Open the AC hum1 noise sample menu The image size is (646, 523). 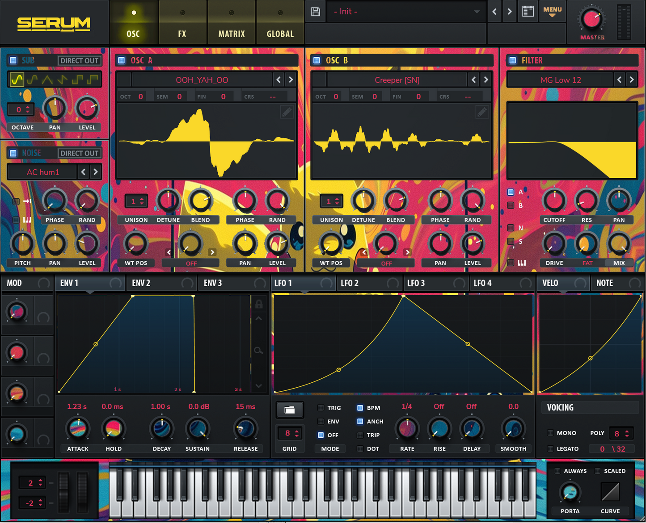(43, 172)
